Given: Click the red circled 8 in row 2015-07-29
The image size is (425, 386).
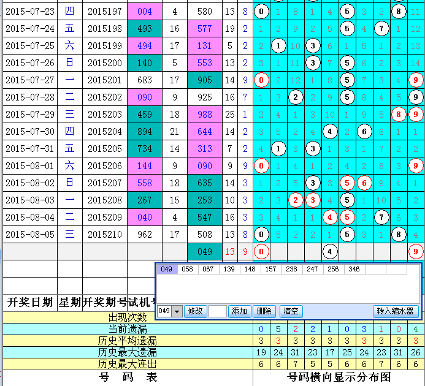Looking at the screenshot, I should pos(399,115).
